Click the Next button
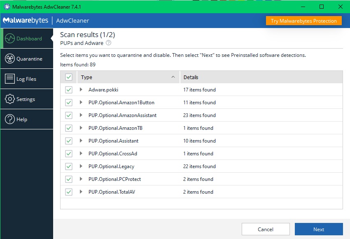The image size is (350, 239). click(x=319, y=229)
